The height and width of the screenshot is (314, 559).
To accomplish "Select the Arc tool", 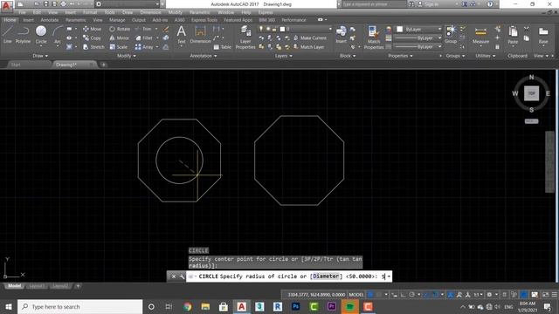I will [x=58, y=35].
